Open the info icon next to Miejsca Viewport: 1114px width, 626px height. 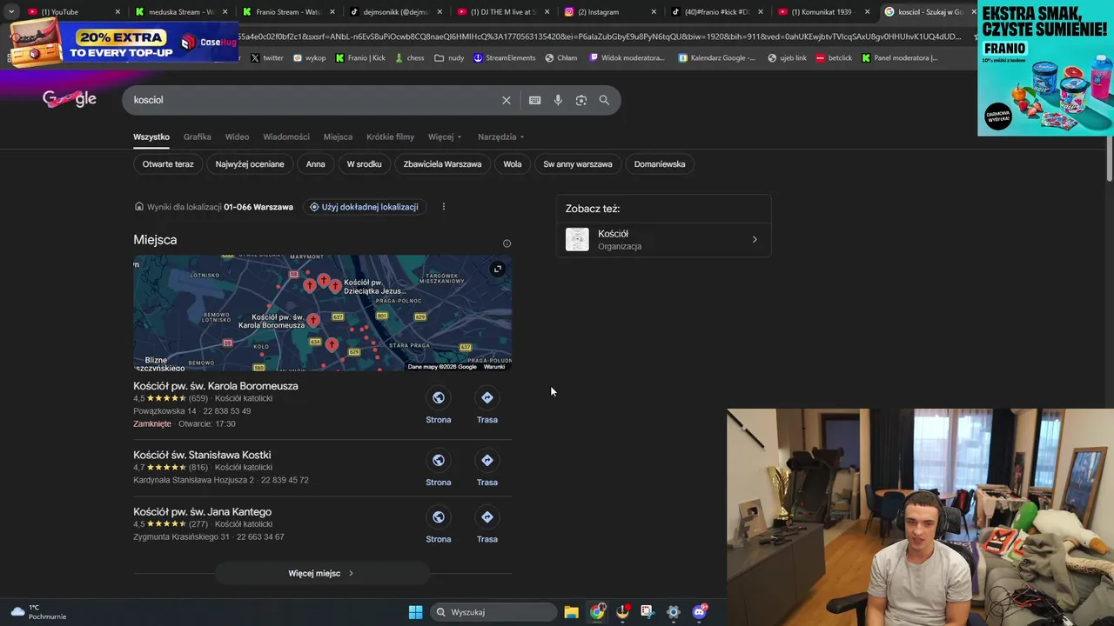coord(507,243)
